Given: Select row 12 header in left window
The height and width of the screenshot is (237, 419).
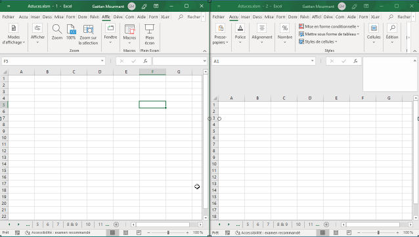Looking at the screenshot, I should click(4, 151).
